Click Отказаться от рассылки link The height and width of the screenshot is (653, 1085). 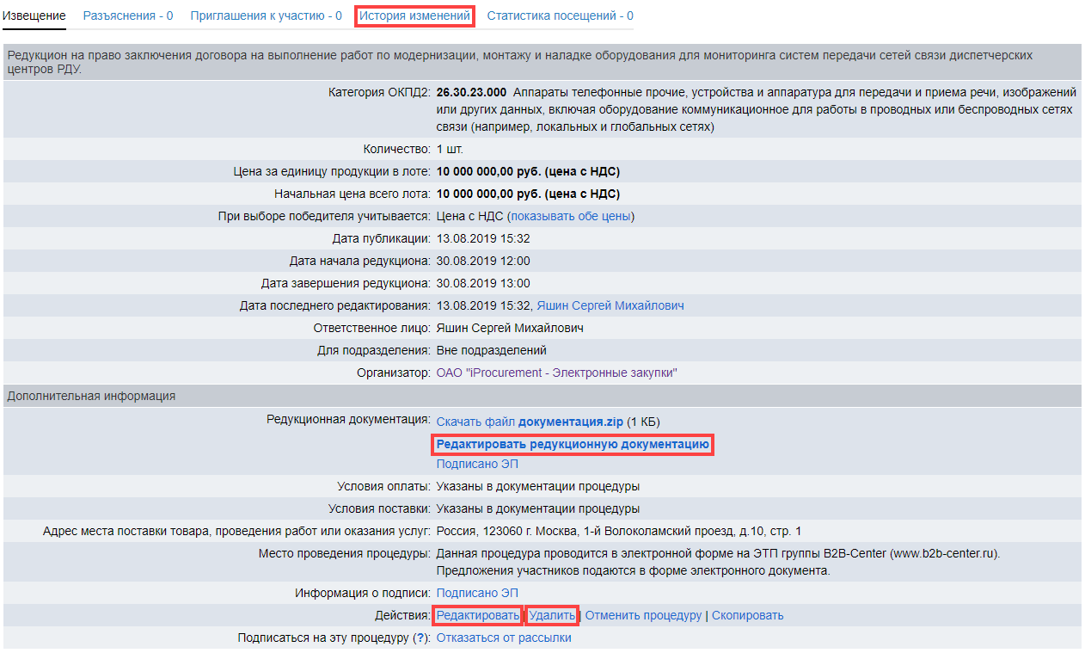[504, 638]
